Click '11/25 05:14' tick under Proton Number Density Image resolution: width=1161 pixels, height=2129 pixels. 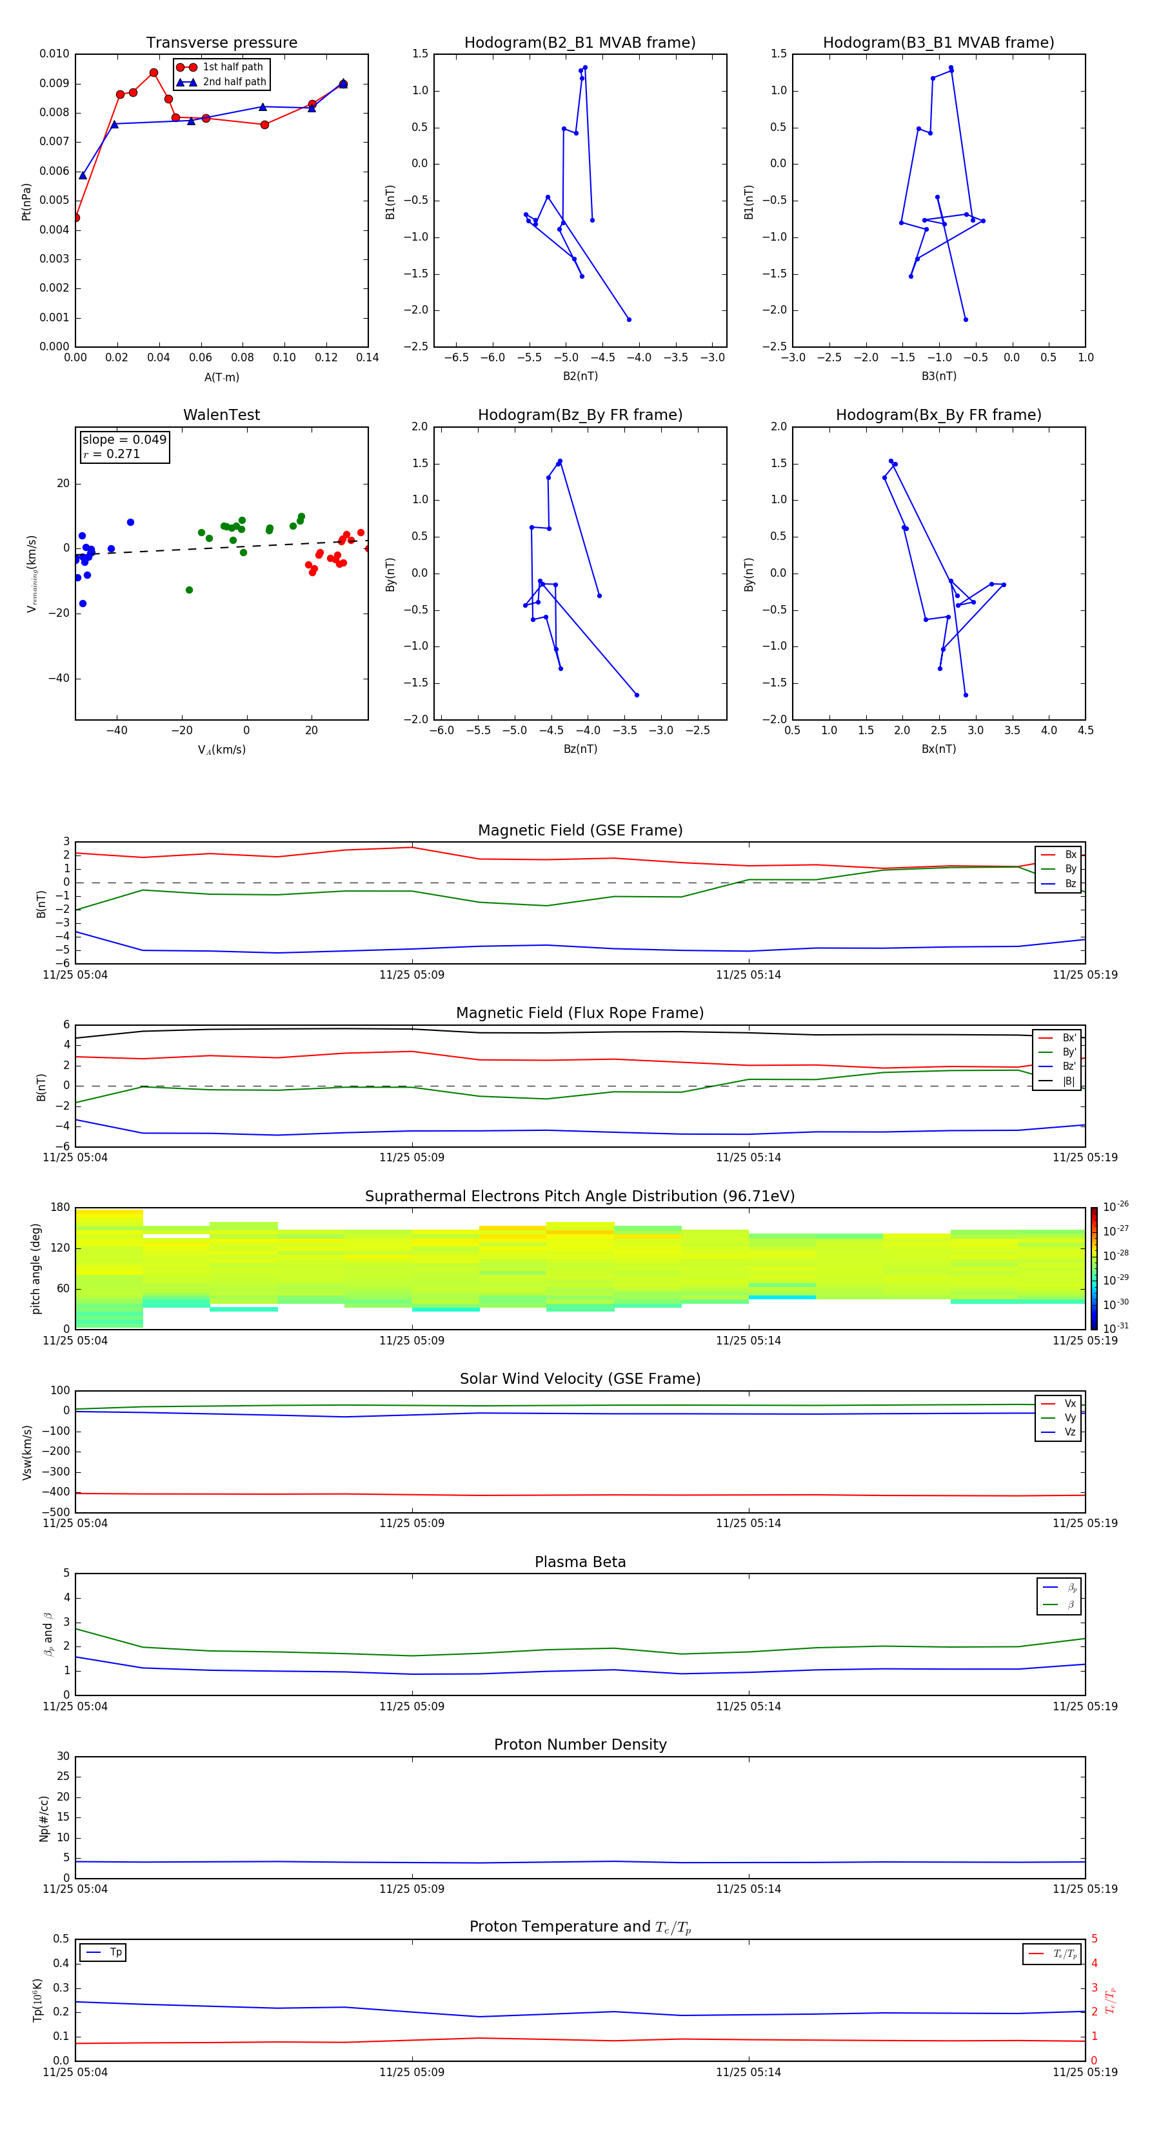pos(749,1888)
